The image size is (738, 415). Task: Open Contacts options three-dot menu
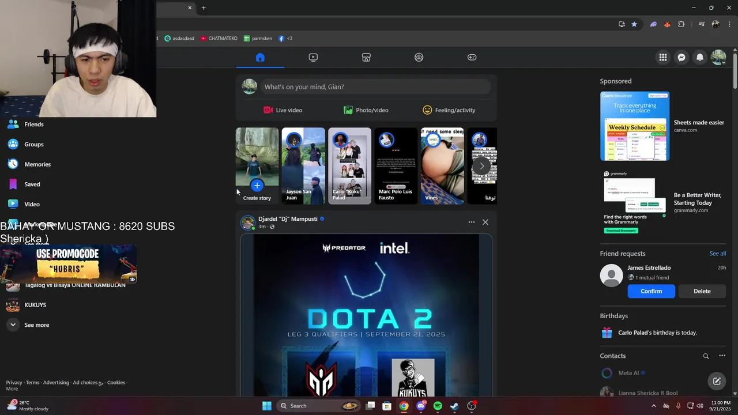coord(722,356)
